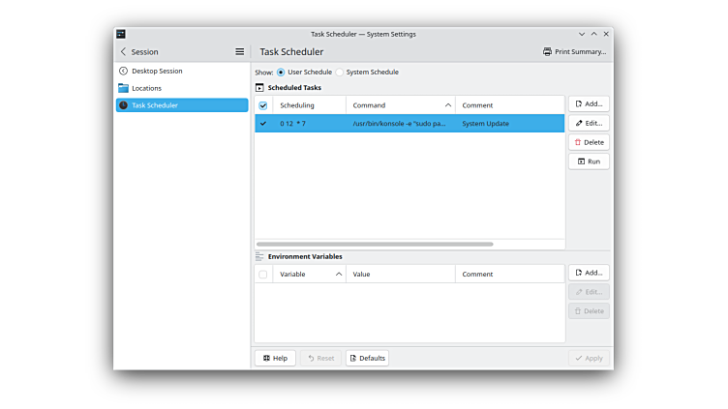Toggle the Environment Variables header checkbox
Screen dimensions: 728x409
point(263,275)
